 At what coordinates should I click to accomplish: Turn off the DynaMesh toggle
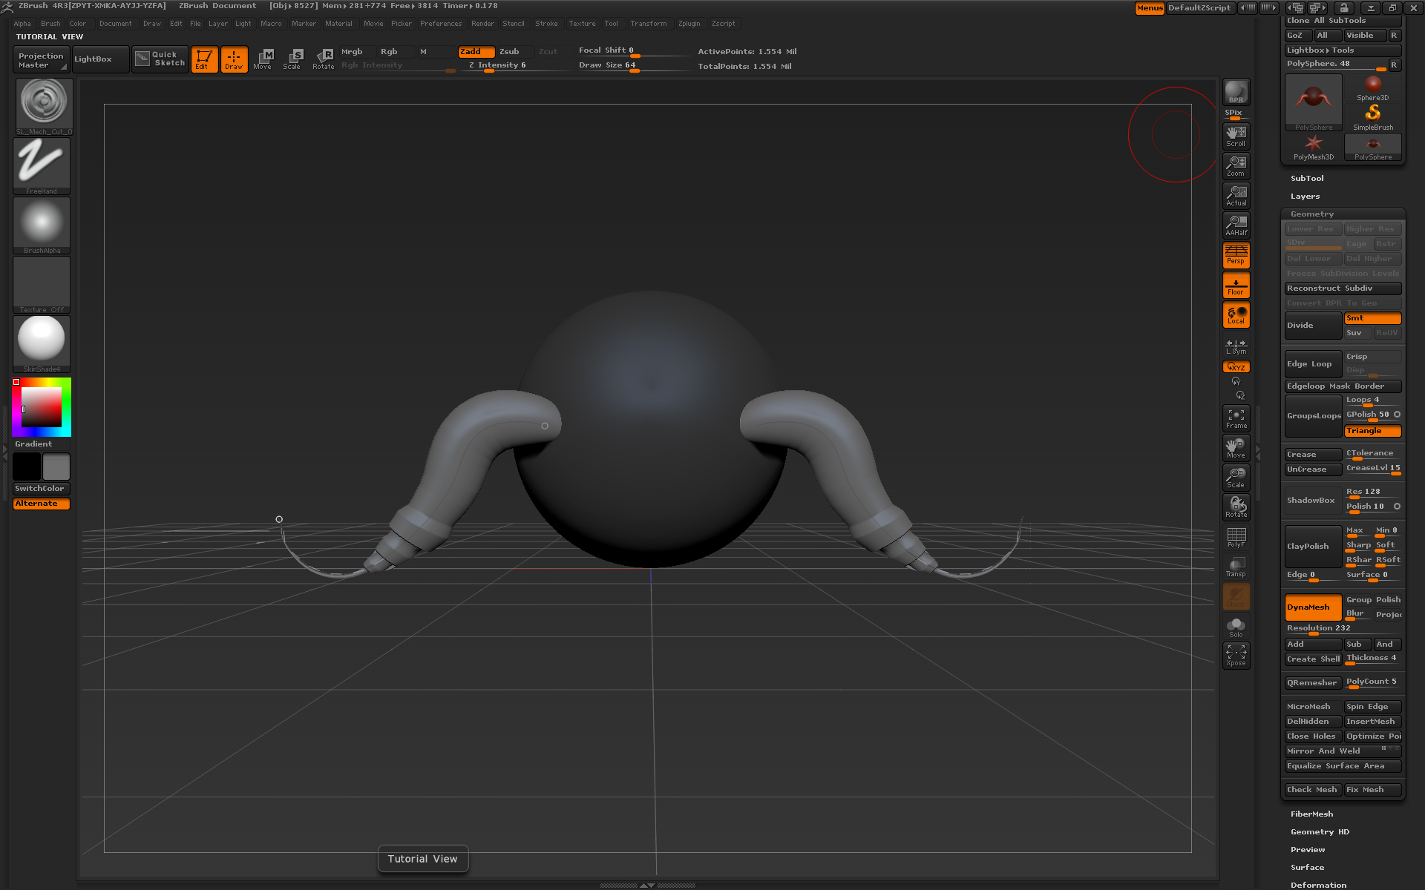[x=1312, y=607]
